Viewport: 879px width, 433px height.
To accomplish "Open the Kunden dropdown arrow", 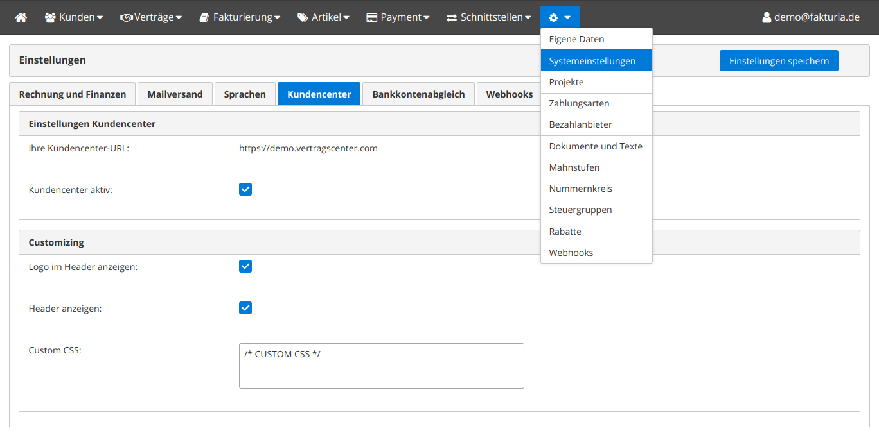I will (x=100, y=18).
